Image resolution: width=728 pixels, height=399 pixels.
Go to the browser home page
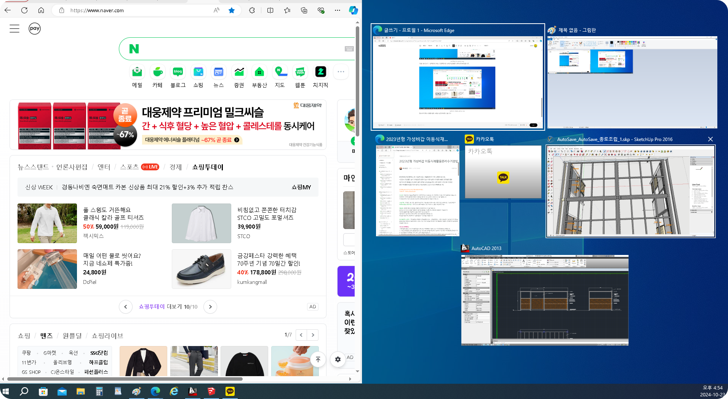tap(41, 10)
